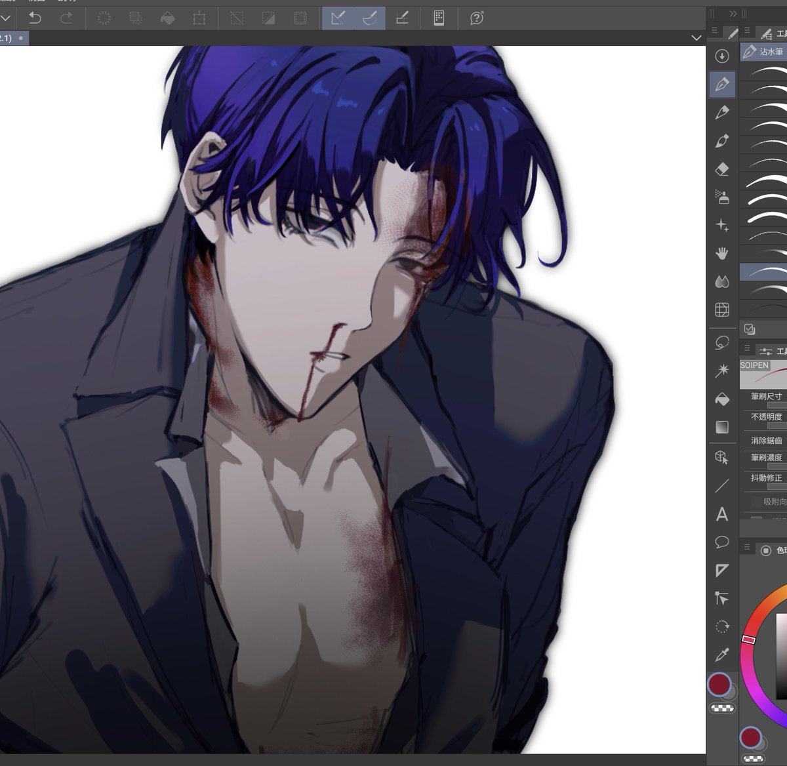The image size is (787, 766).
Task: Click the Deselect icon in the command bar
Action: pyautogui.click(x=237, y=18)
